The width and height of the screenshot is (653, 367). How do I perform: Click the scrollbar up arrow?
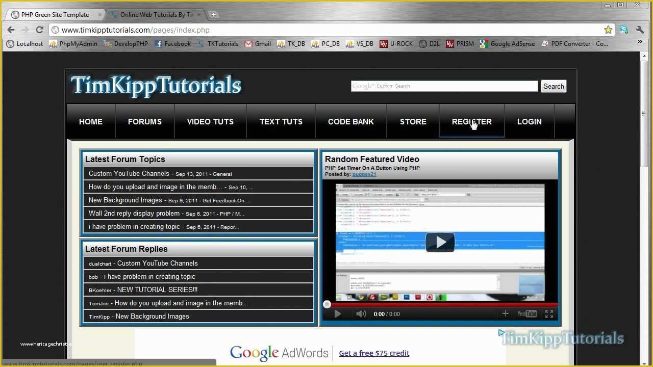click(644, 56)
